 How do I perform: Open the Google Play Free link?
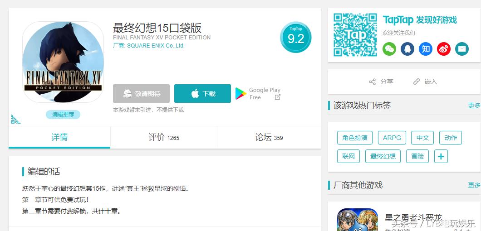tap(258, 93)
